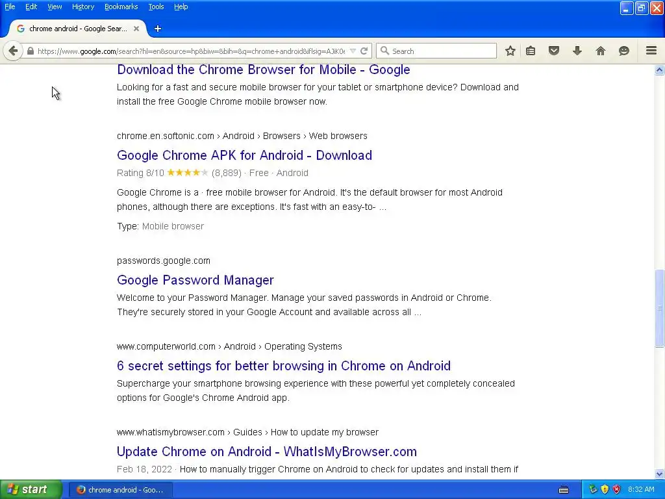Open Update Chrome on Android result
The image size is (665, 499).
click(x=267, y=452)
